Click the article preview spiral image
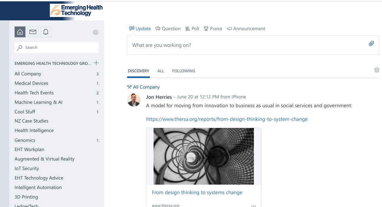The image size is (382, 207). 204,156
